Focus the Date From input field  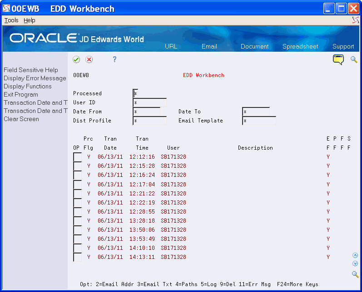tap(147, 112)
